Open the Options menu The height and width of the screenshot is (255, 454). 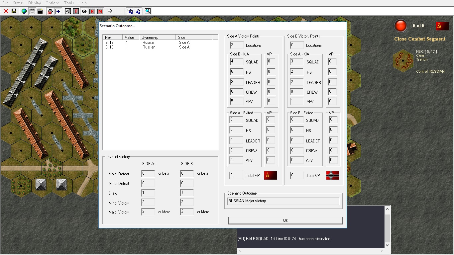pos(53,3)
